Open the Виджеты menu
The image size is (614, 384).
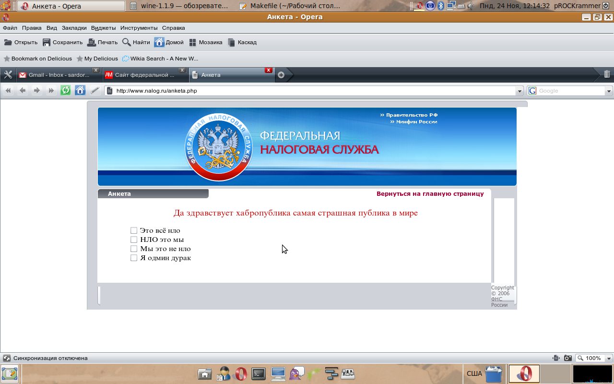(104, 28)
